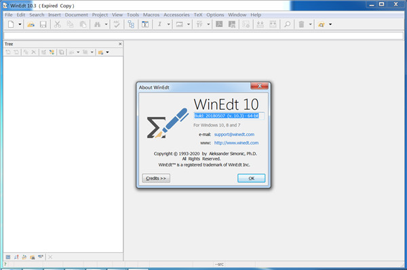Image resolution: width=407 pixels, height=270 pixels.
Task: Open the File menu
Action: tap(9, 15)
